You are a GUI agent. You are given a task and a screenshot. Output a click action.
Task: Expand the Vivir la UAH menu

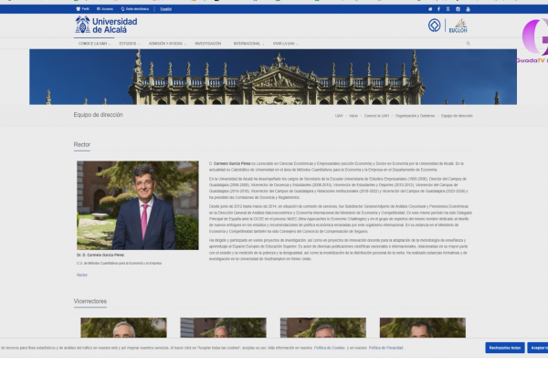tap(286, 43)
